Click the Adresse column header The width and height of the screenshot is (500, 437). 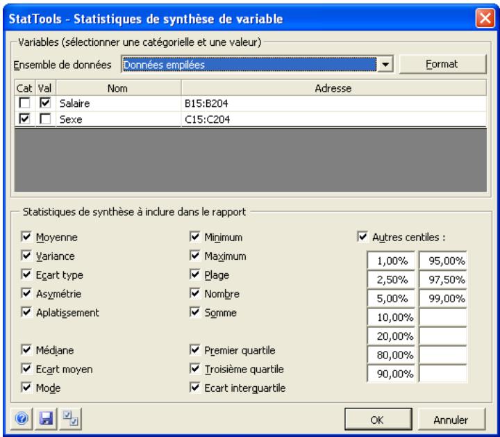pyautogui.click(x=334, y=88)
